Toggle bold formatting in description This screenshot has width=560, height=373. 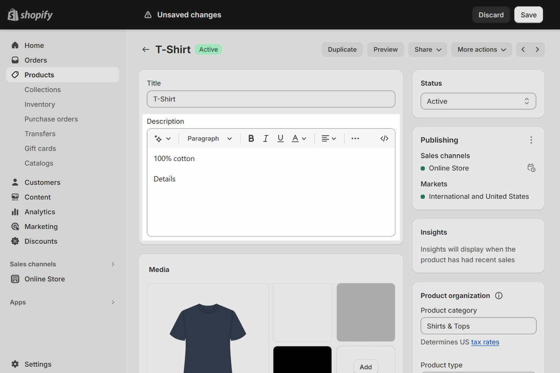click(251, 138)
